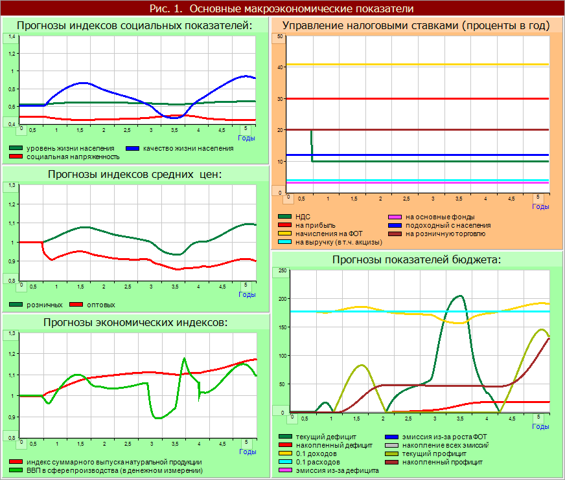565x480 pixels.
Task: Click the green текущий дефицит swatch
Action: tap(285, 437)
